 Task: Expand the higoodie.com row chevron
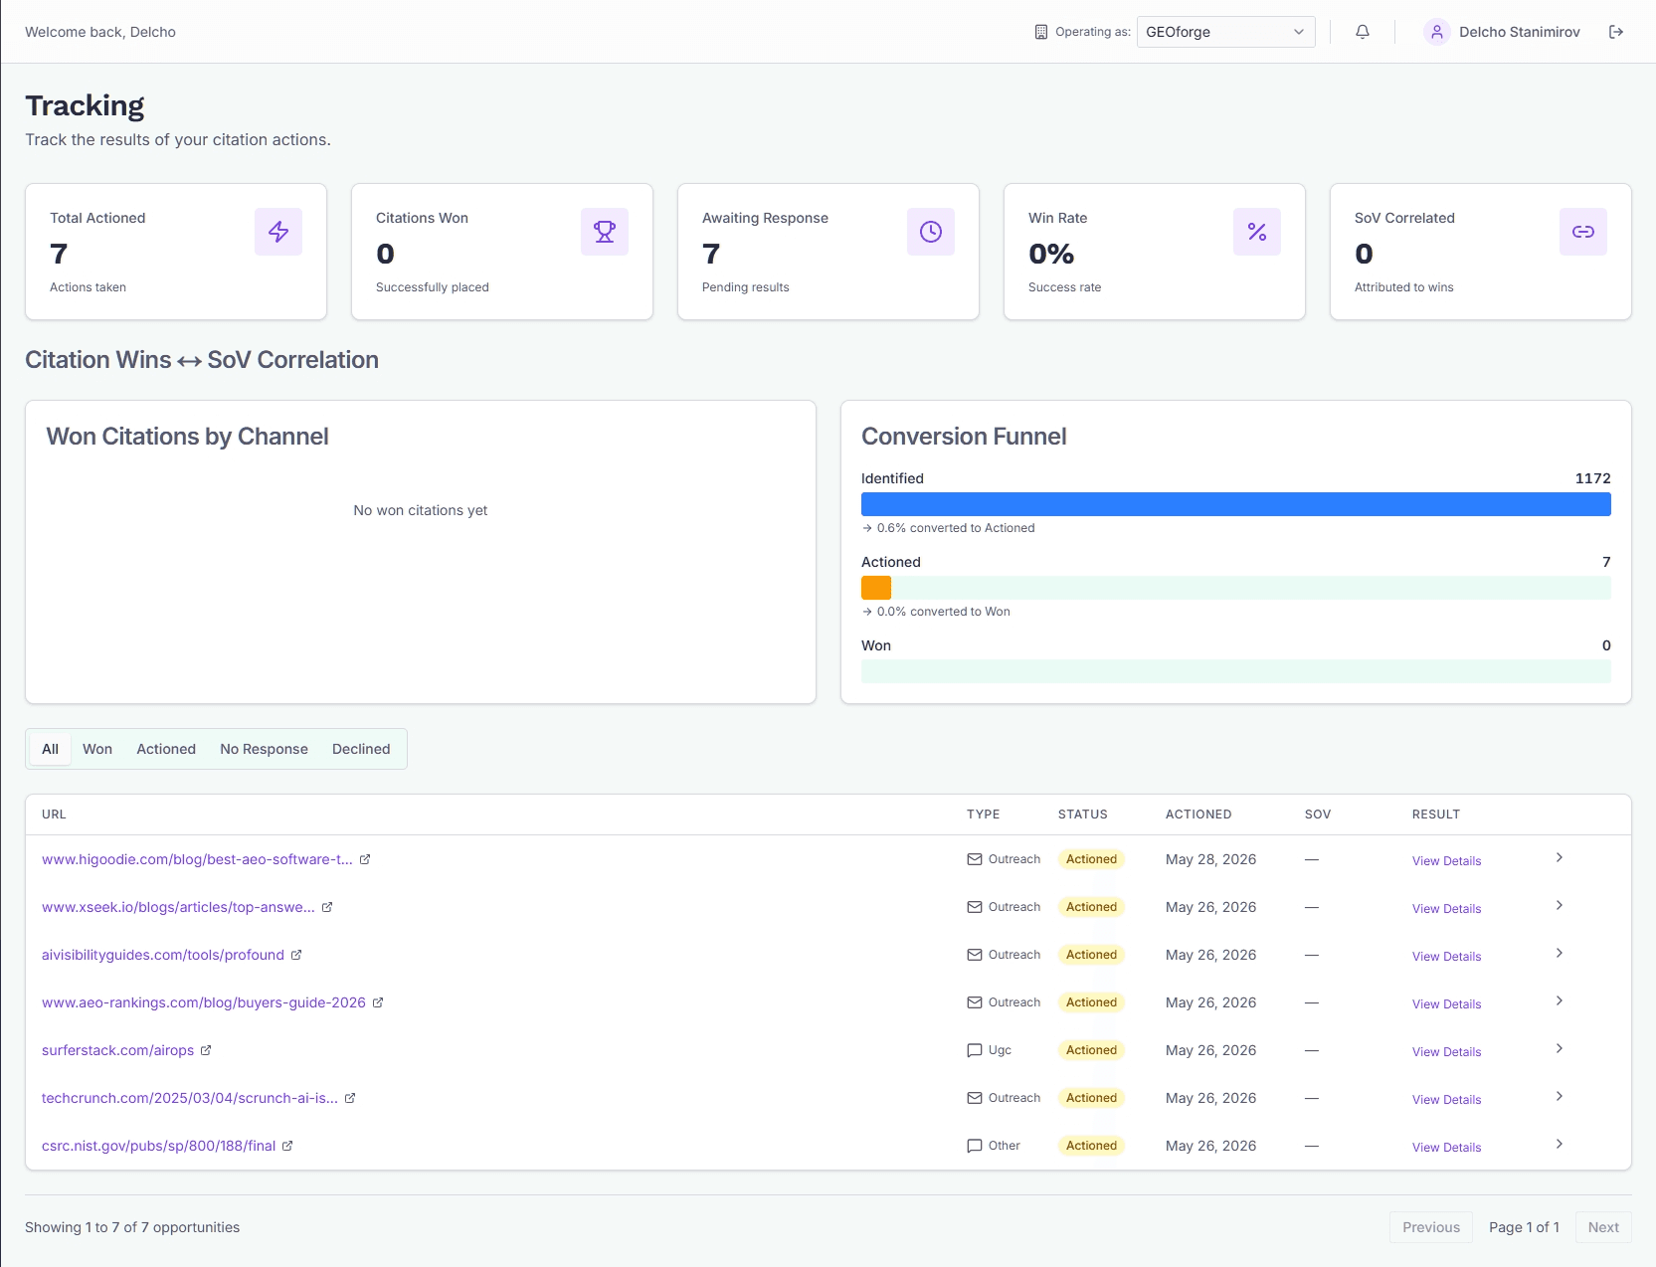[x=1560, y=857]
